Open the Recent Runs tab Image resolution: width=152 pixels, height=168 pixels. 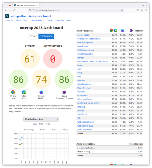(22, 20)
